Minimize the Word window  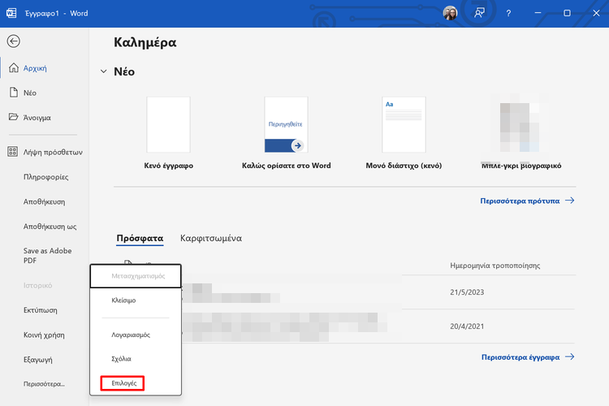538,13
